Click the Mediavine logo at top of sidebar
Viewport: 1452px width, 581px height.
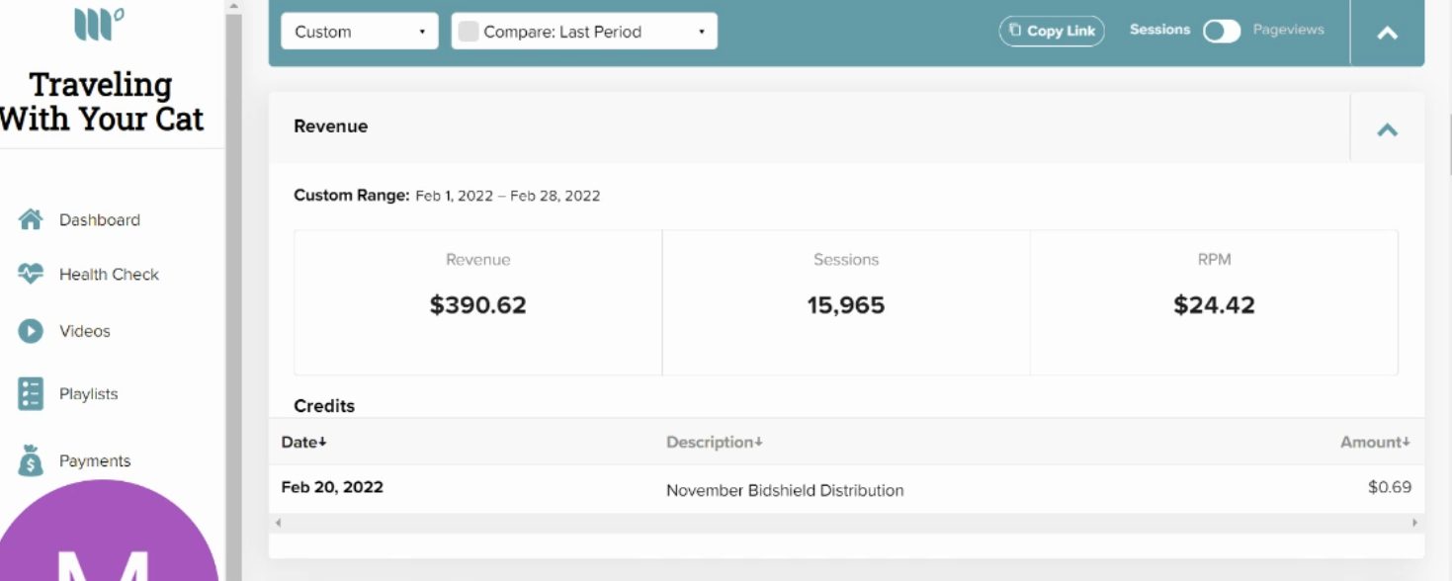99,24
